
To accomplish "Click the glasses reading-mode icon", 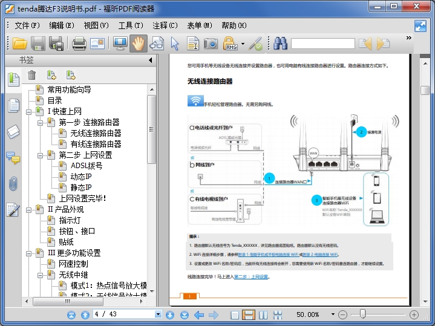I will [x=157, y=44].
